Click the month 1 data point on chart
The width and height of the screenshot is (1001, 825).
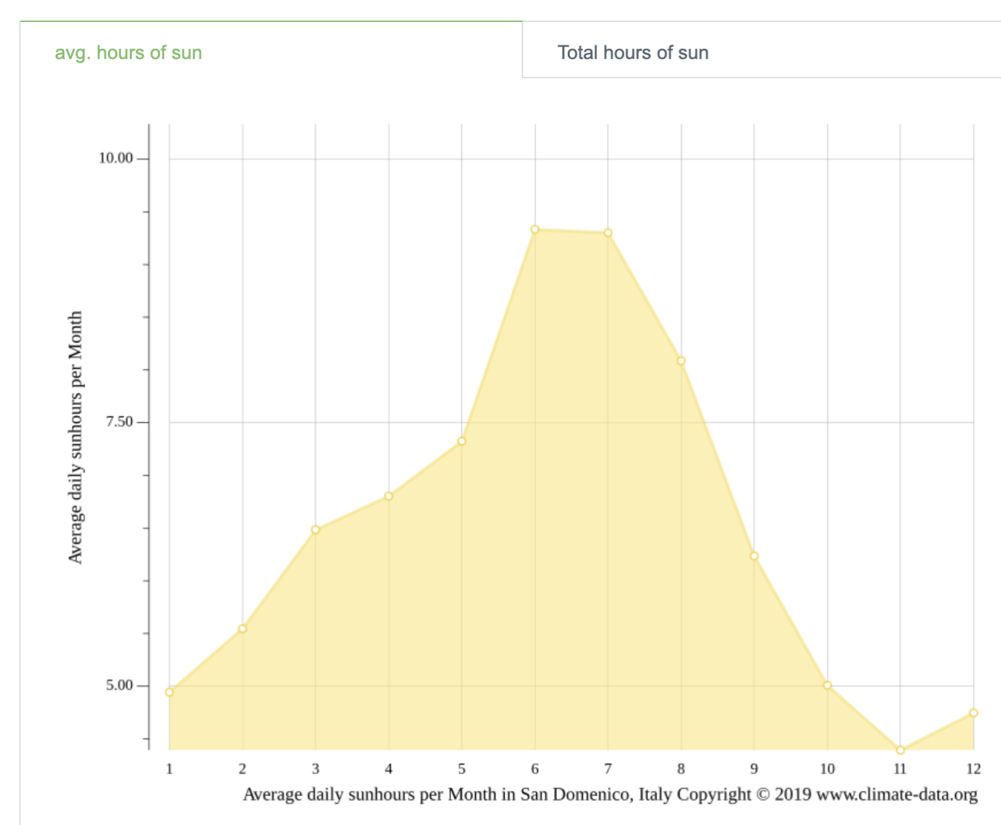(170, 692)
